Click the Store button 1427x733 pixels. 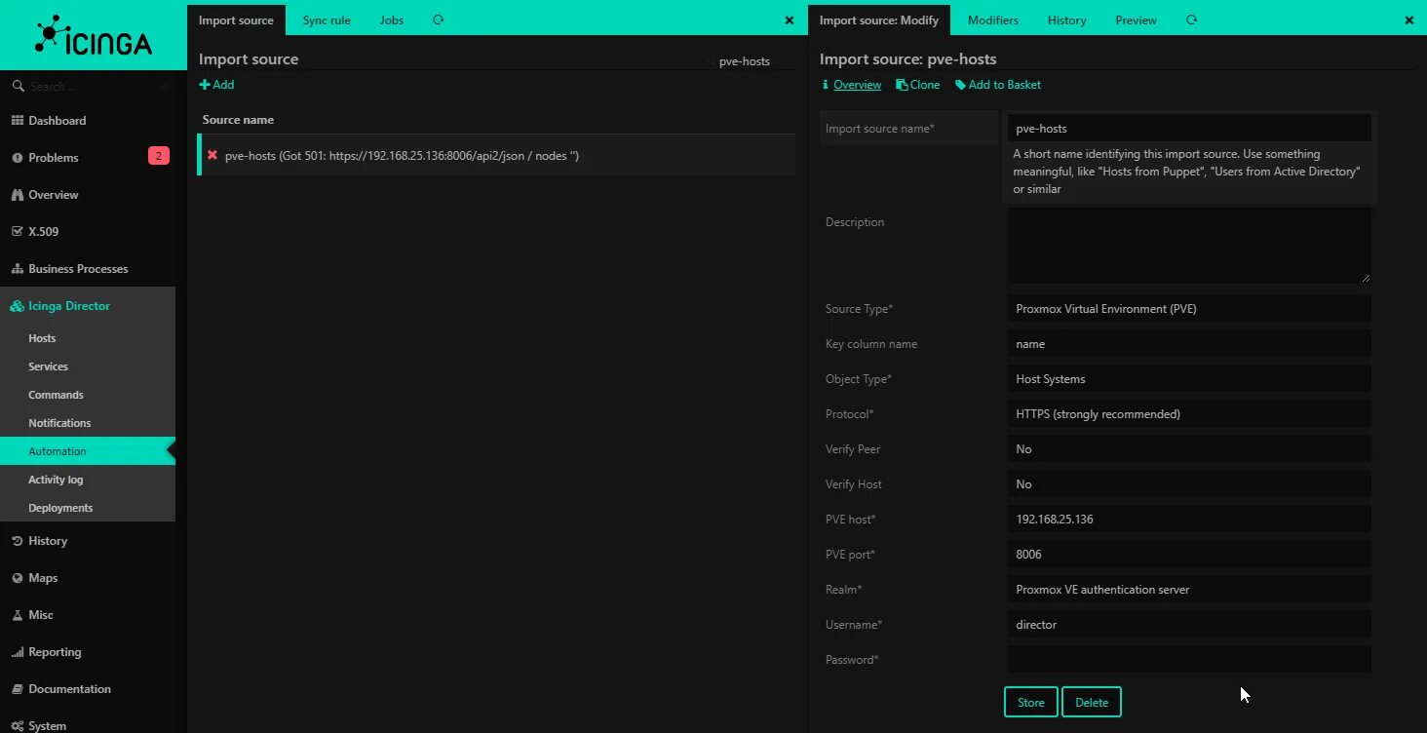[x=1031, y=702]
